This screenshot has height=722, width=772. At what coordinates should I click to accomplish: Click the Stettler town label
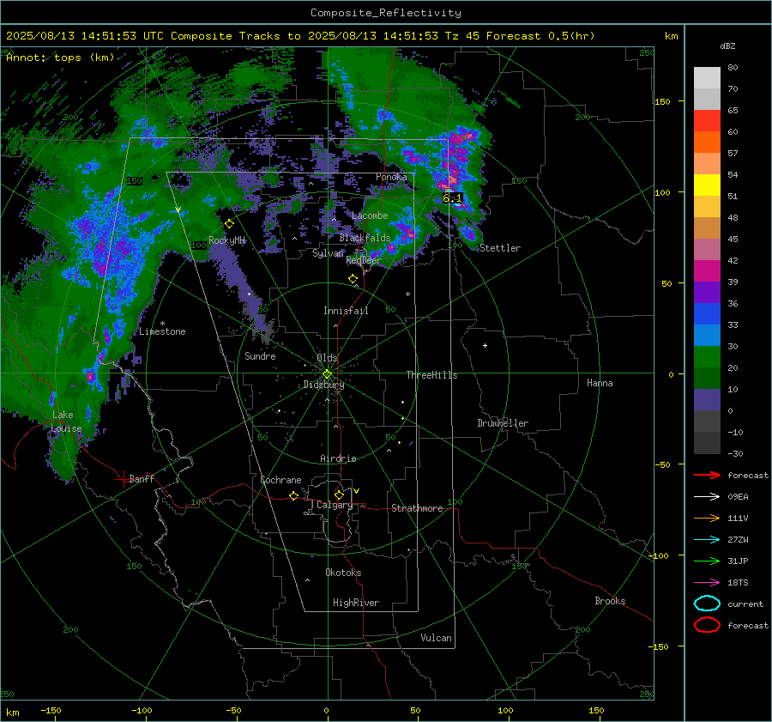[500, 248]
